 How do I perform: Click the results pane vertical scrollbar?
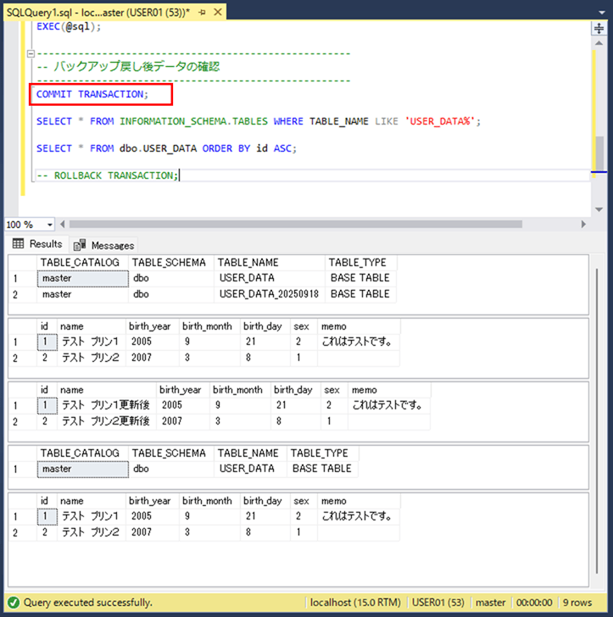(x=597, y=421)
